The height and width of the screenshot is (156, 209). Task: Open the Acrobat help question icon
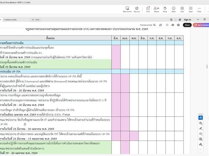[171, 19]
